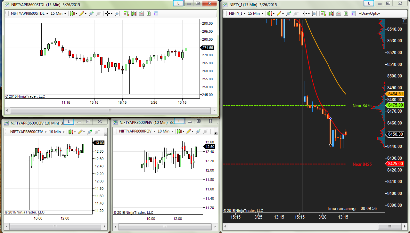The width and height of the screenshot is (410, 233).
Task: Toggle the L link button in NIFTYAPR8600CEIV window
Action: [68, 122]
